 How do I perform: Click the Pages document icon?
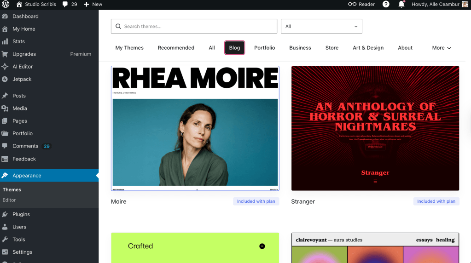tap(5, 121)
